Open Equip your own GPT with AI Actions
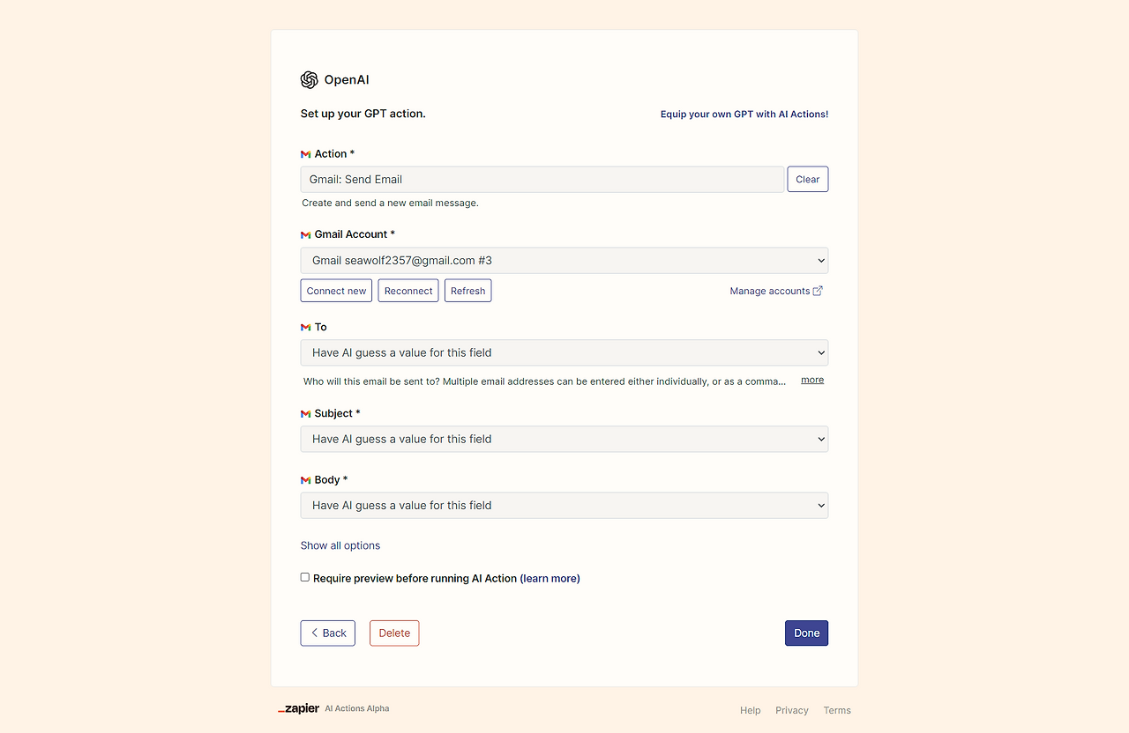The width and height of the screenshot is (1129, 733). click(744, 114)
